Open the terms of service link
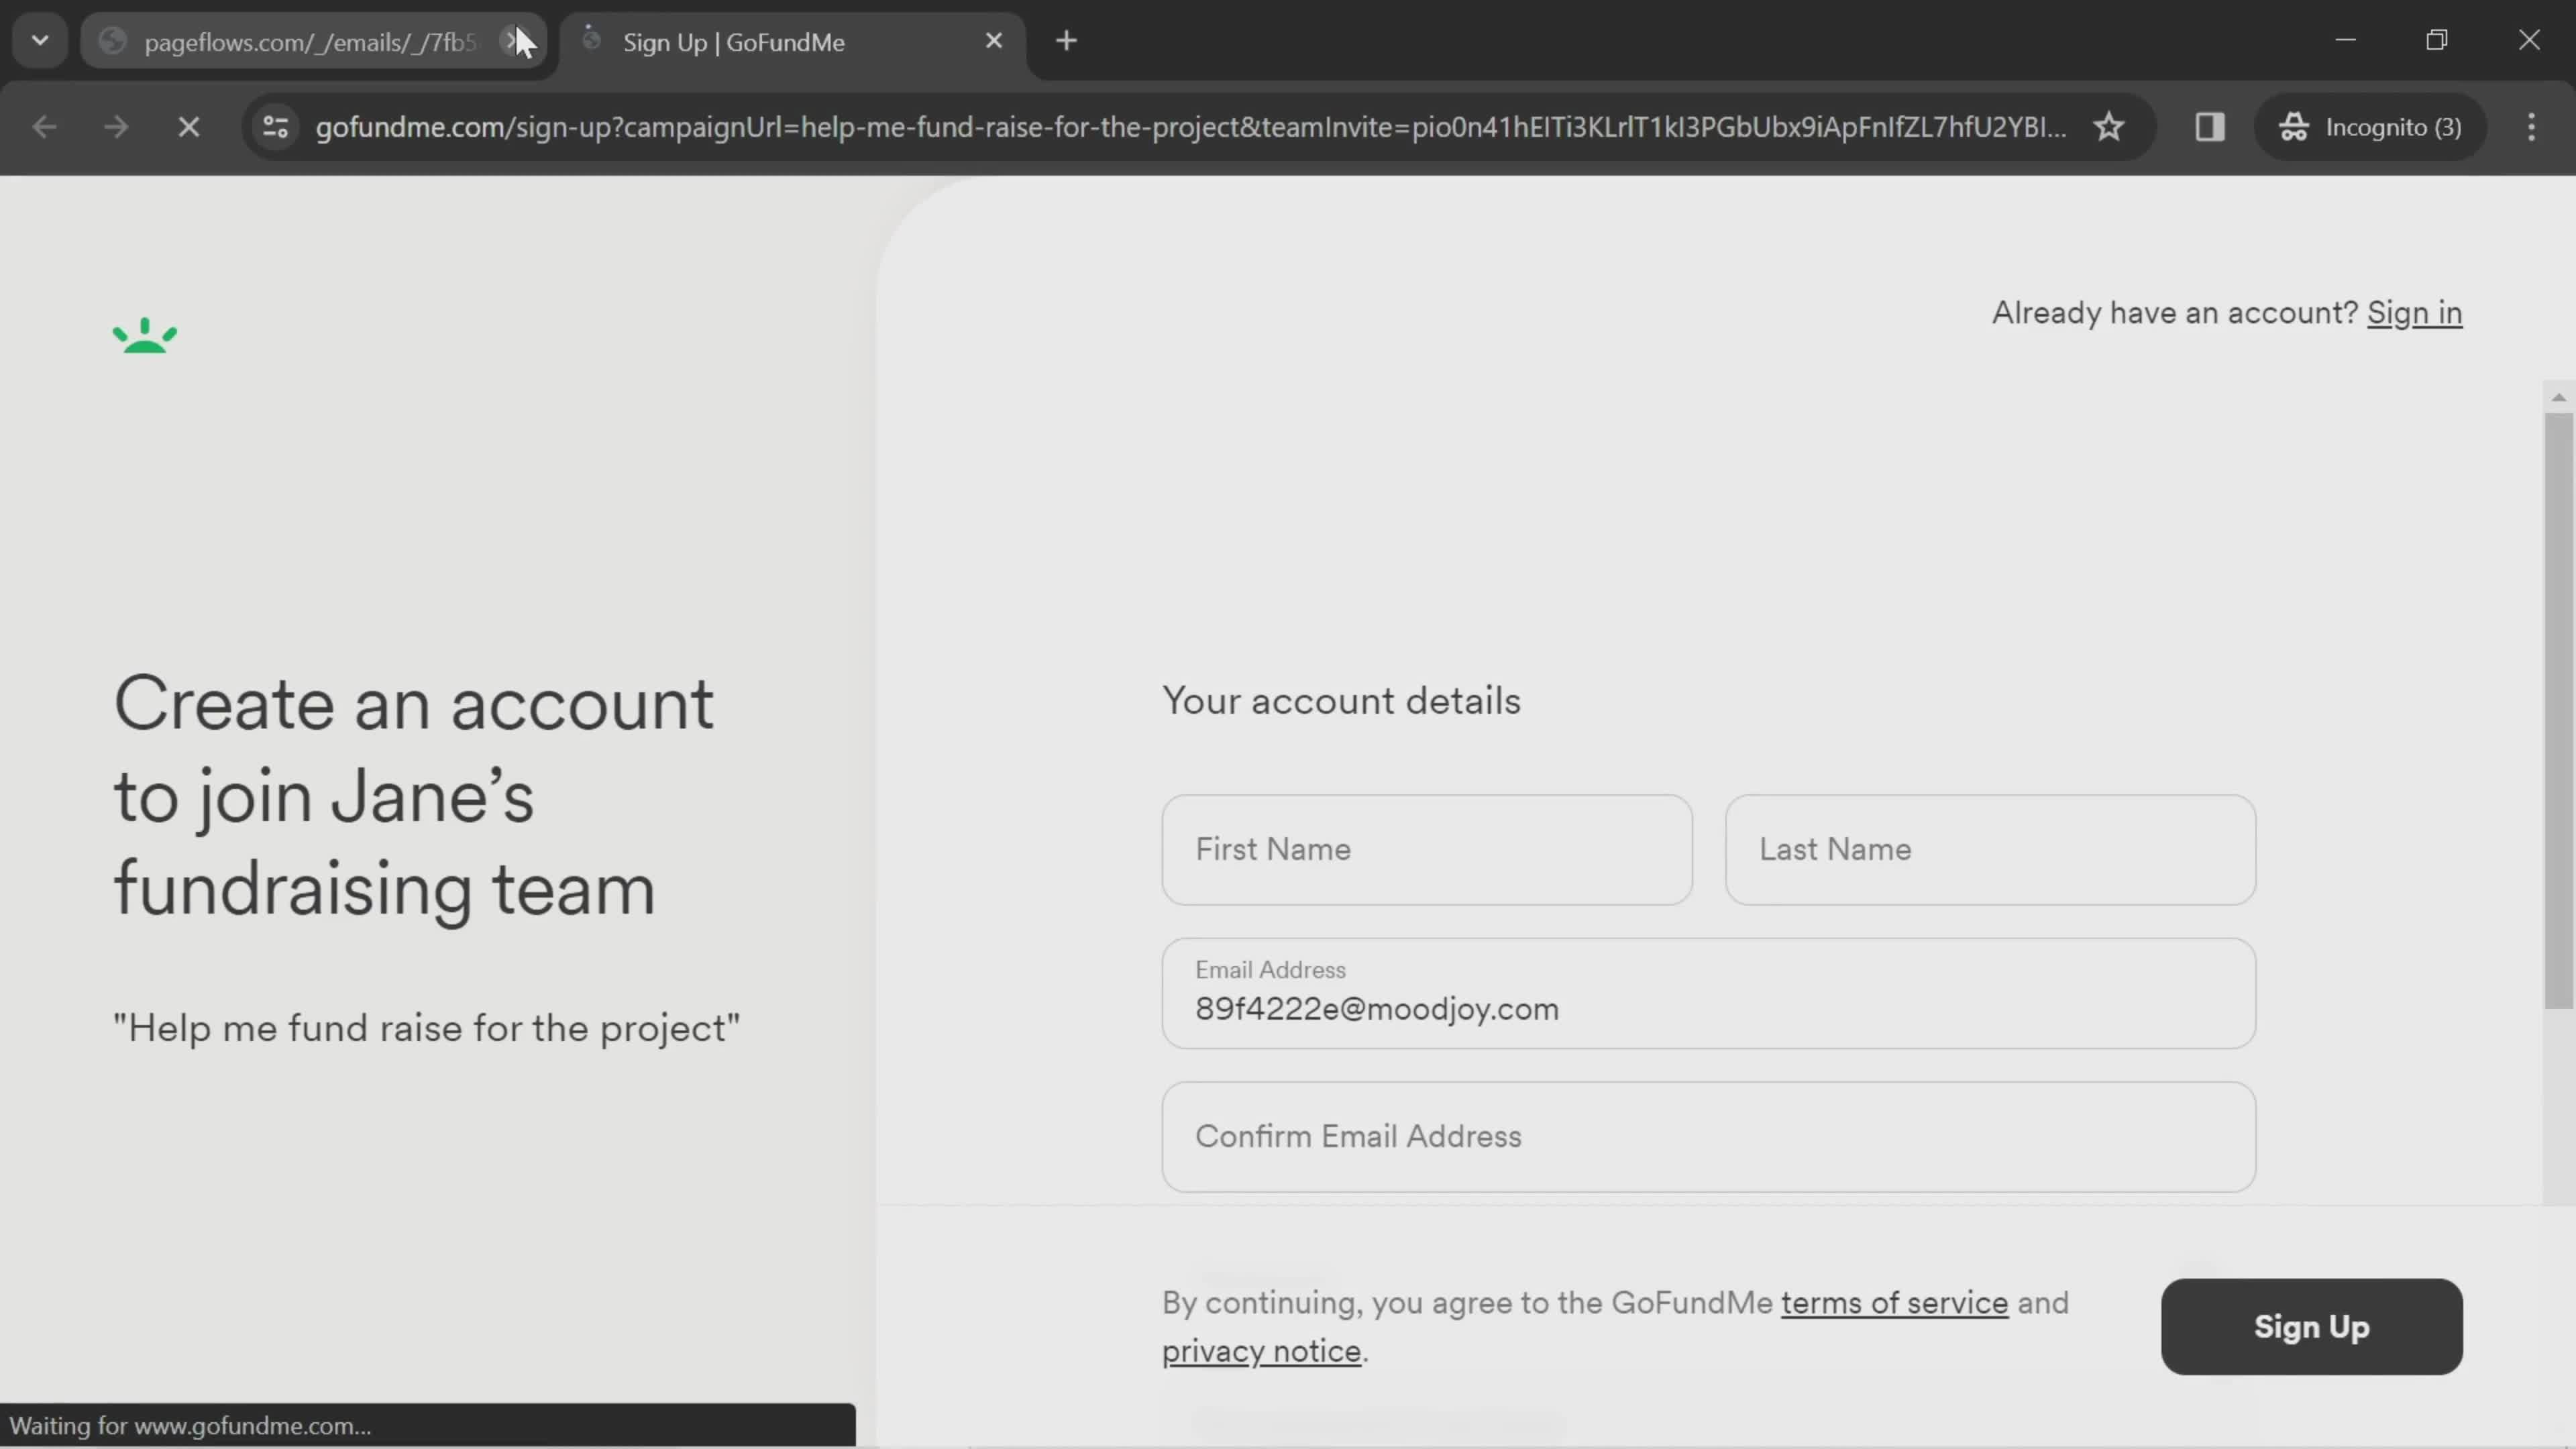 pos(1894,1303)
